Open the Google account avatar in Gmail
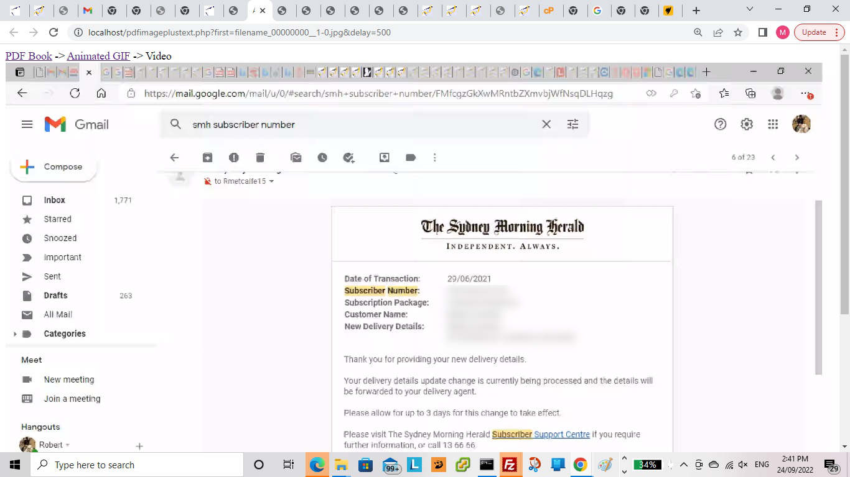 point(801,124)
